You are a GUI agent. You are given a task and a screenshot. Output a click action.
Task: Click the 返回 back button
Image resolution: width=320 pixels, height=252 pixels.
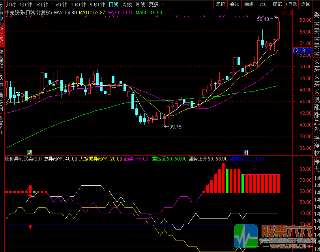click(305, 4)
